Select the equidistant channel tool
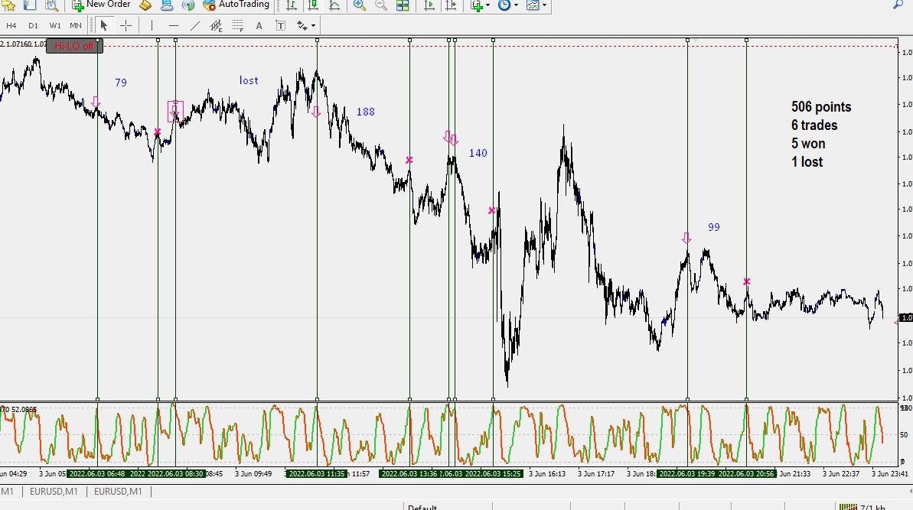This screenshot has height=510, width=913. (x=216, y=25)
